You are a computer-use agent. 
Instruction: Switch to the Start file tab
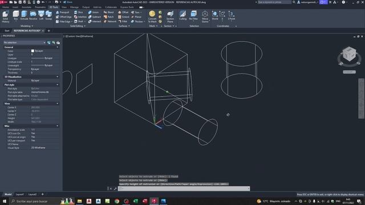[x=7, y=31]
